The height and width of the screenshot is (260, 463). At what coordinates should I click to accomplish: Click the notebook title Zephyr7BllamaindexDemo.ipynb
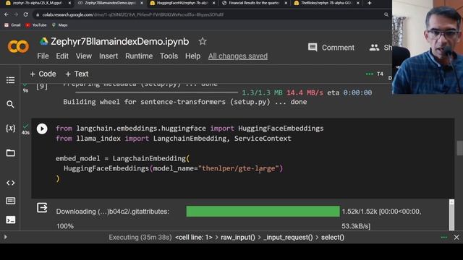click(x=120, y=42)
